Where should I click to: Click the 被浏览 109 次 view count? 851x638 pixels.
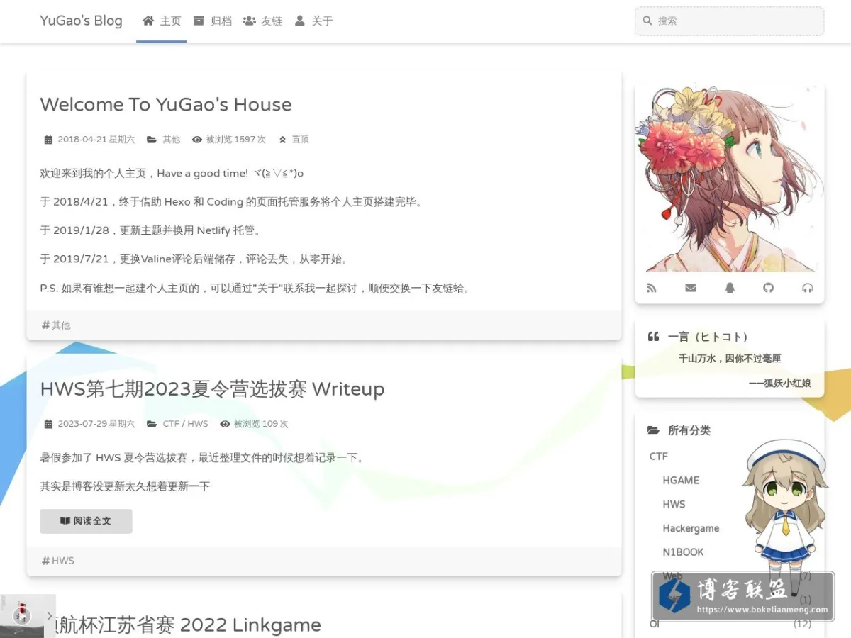(x=261, y=424)
